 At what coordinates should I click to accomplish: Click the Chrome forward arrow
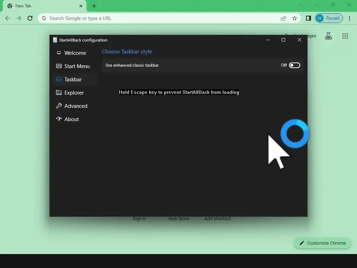[19, 18]
